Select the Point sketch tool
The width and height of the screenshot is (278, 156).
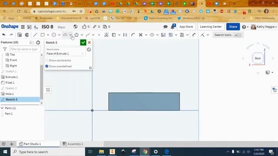[99, 35]
